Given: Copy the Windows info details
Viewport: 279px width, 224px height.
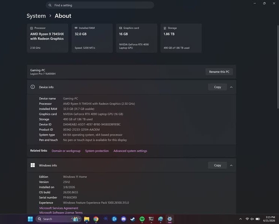Looking at the screenshot, I should coord(217,165).
